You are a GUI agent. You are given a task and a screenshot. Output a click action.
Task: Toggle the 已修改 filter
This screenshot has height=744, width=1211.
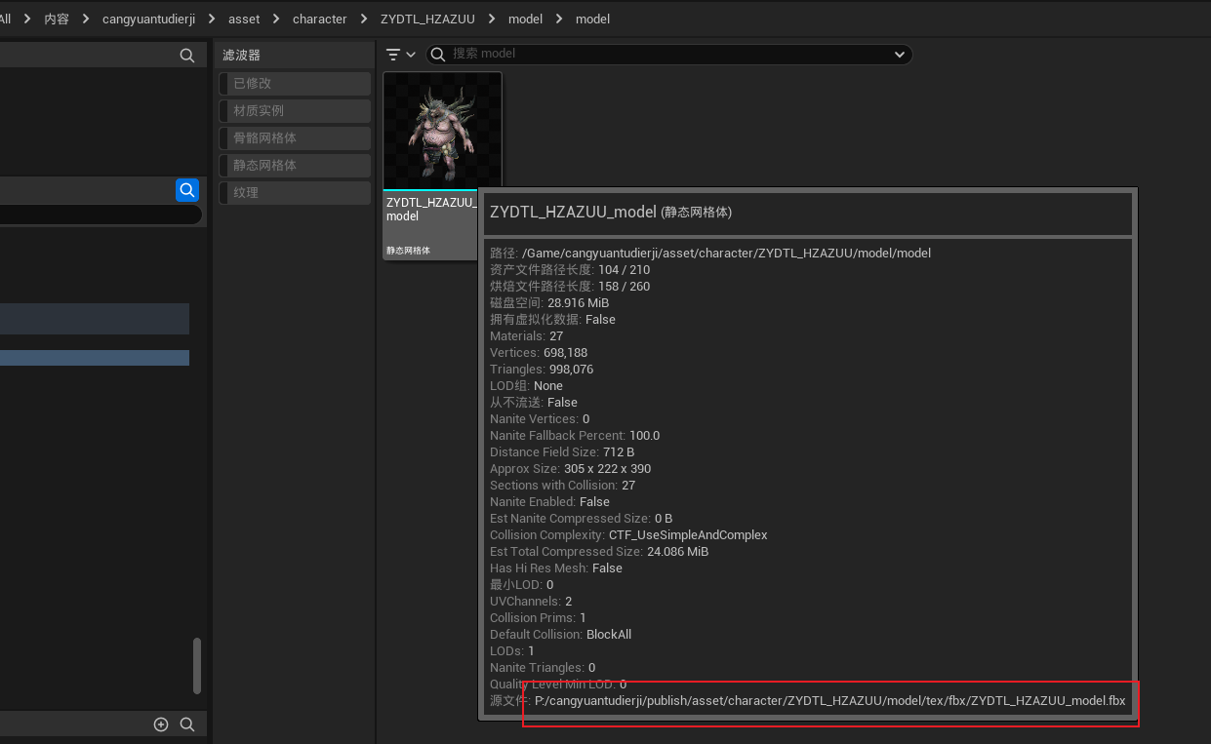point(295,84)
